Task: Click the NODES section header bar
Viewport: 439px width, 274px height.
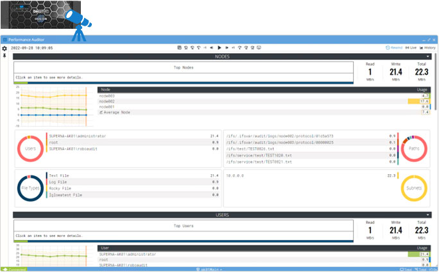Action: [222, 56]
